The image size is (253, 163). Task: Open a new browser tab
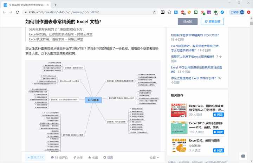[x=56, y=5]
